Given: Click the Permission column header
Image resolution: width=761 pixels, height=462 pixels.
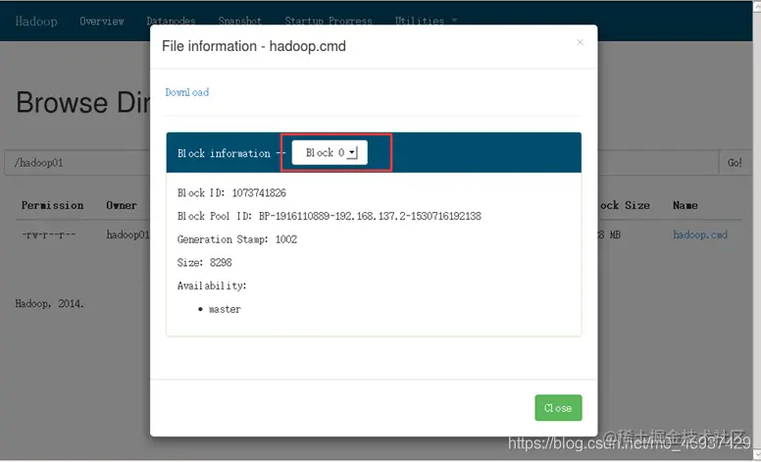Looking at the screenshot, I should [x=52, y=205].
